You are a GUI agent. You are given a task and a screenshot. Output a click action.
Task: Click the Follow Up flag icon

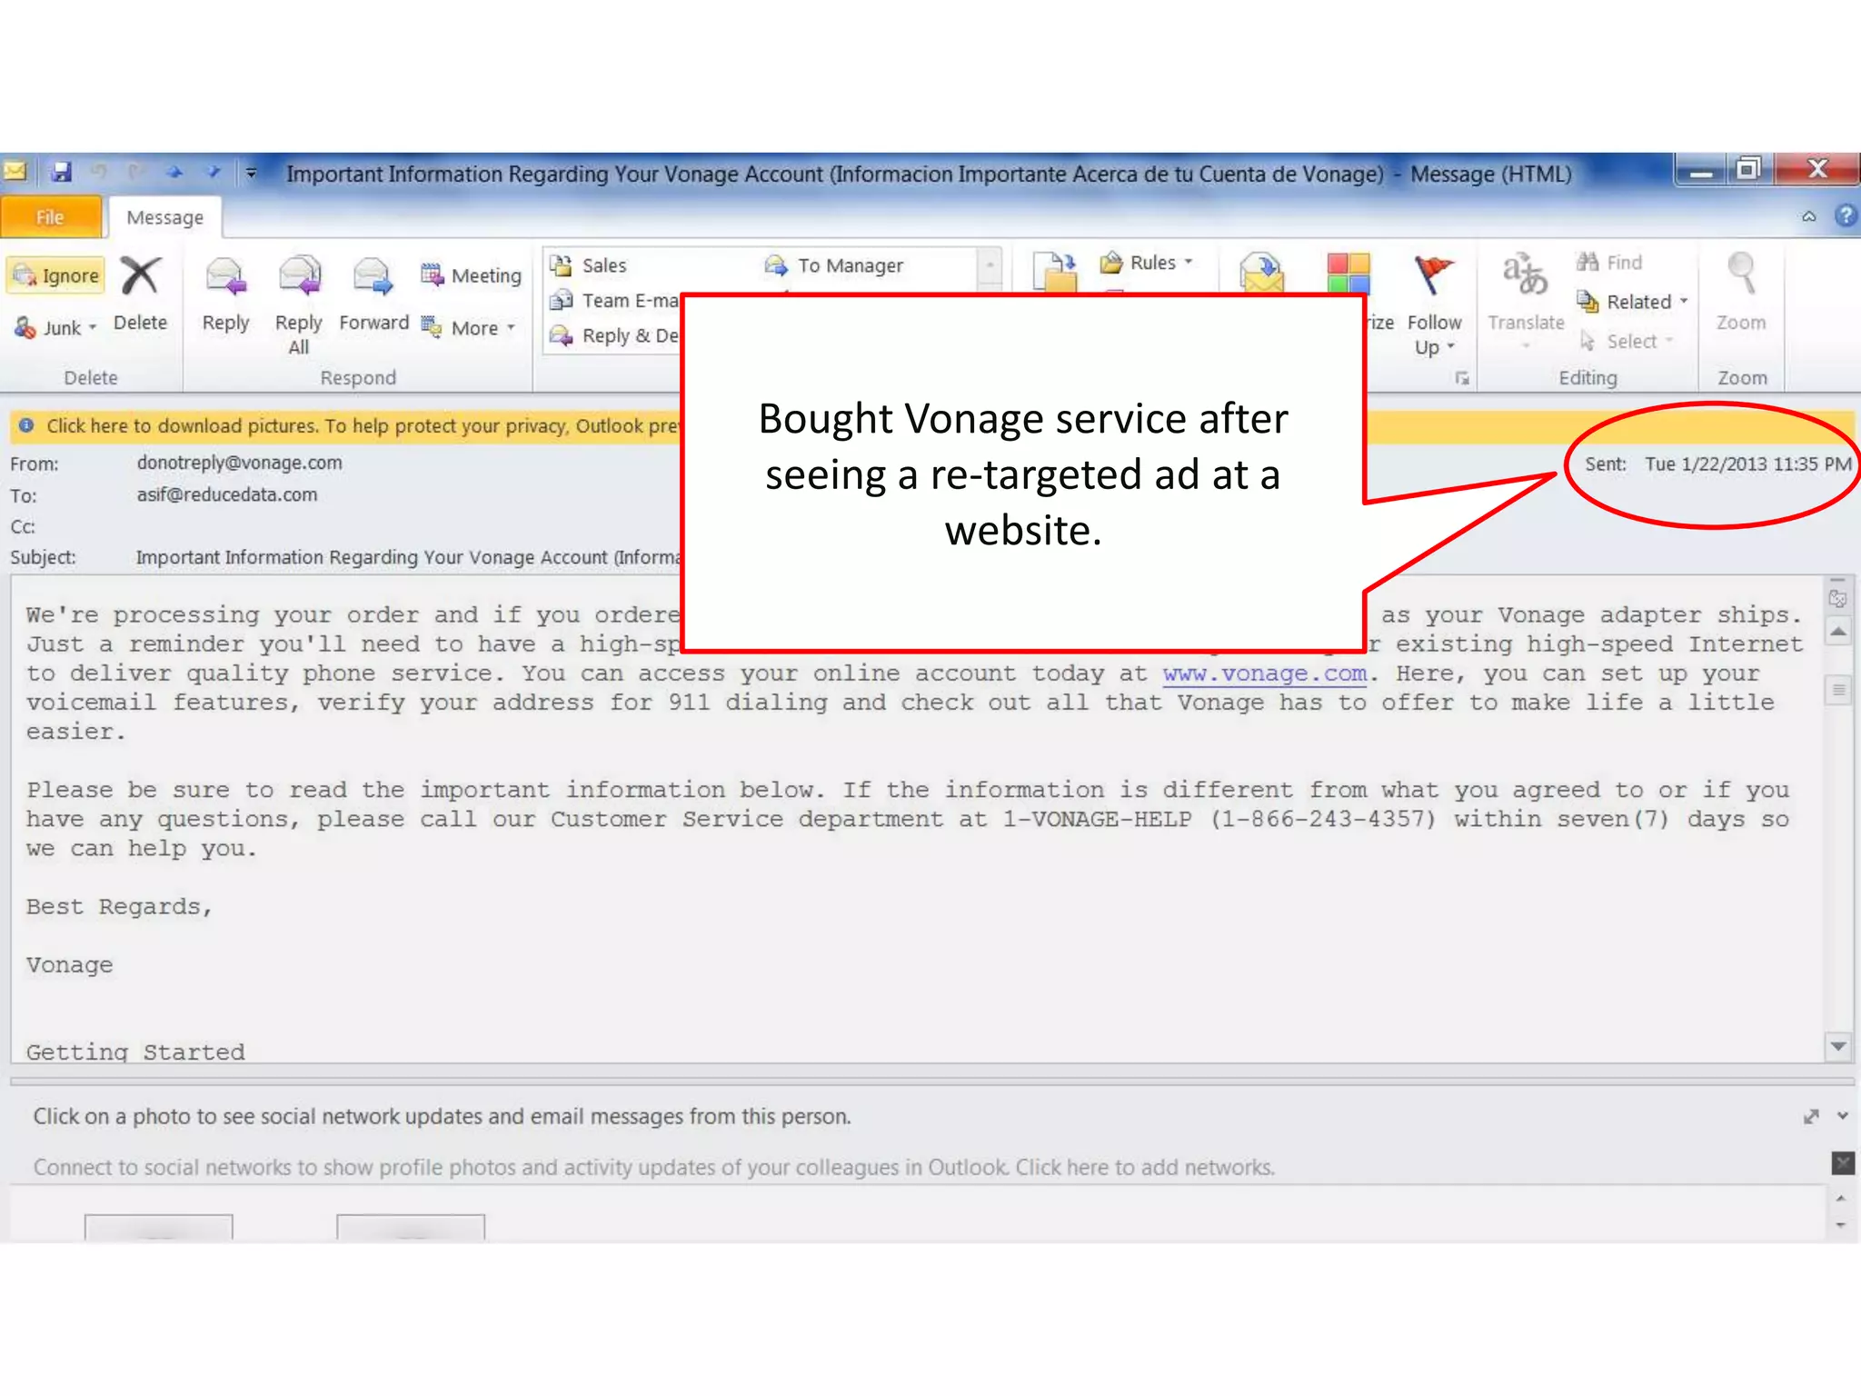1433,276
